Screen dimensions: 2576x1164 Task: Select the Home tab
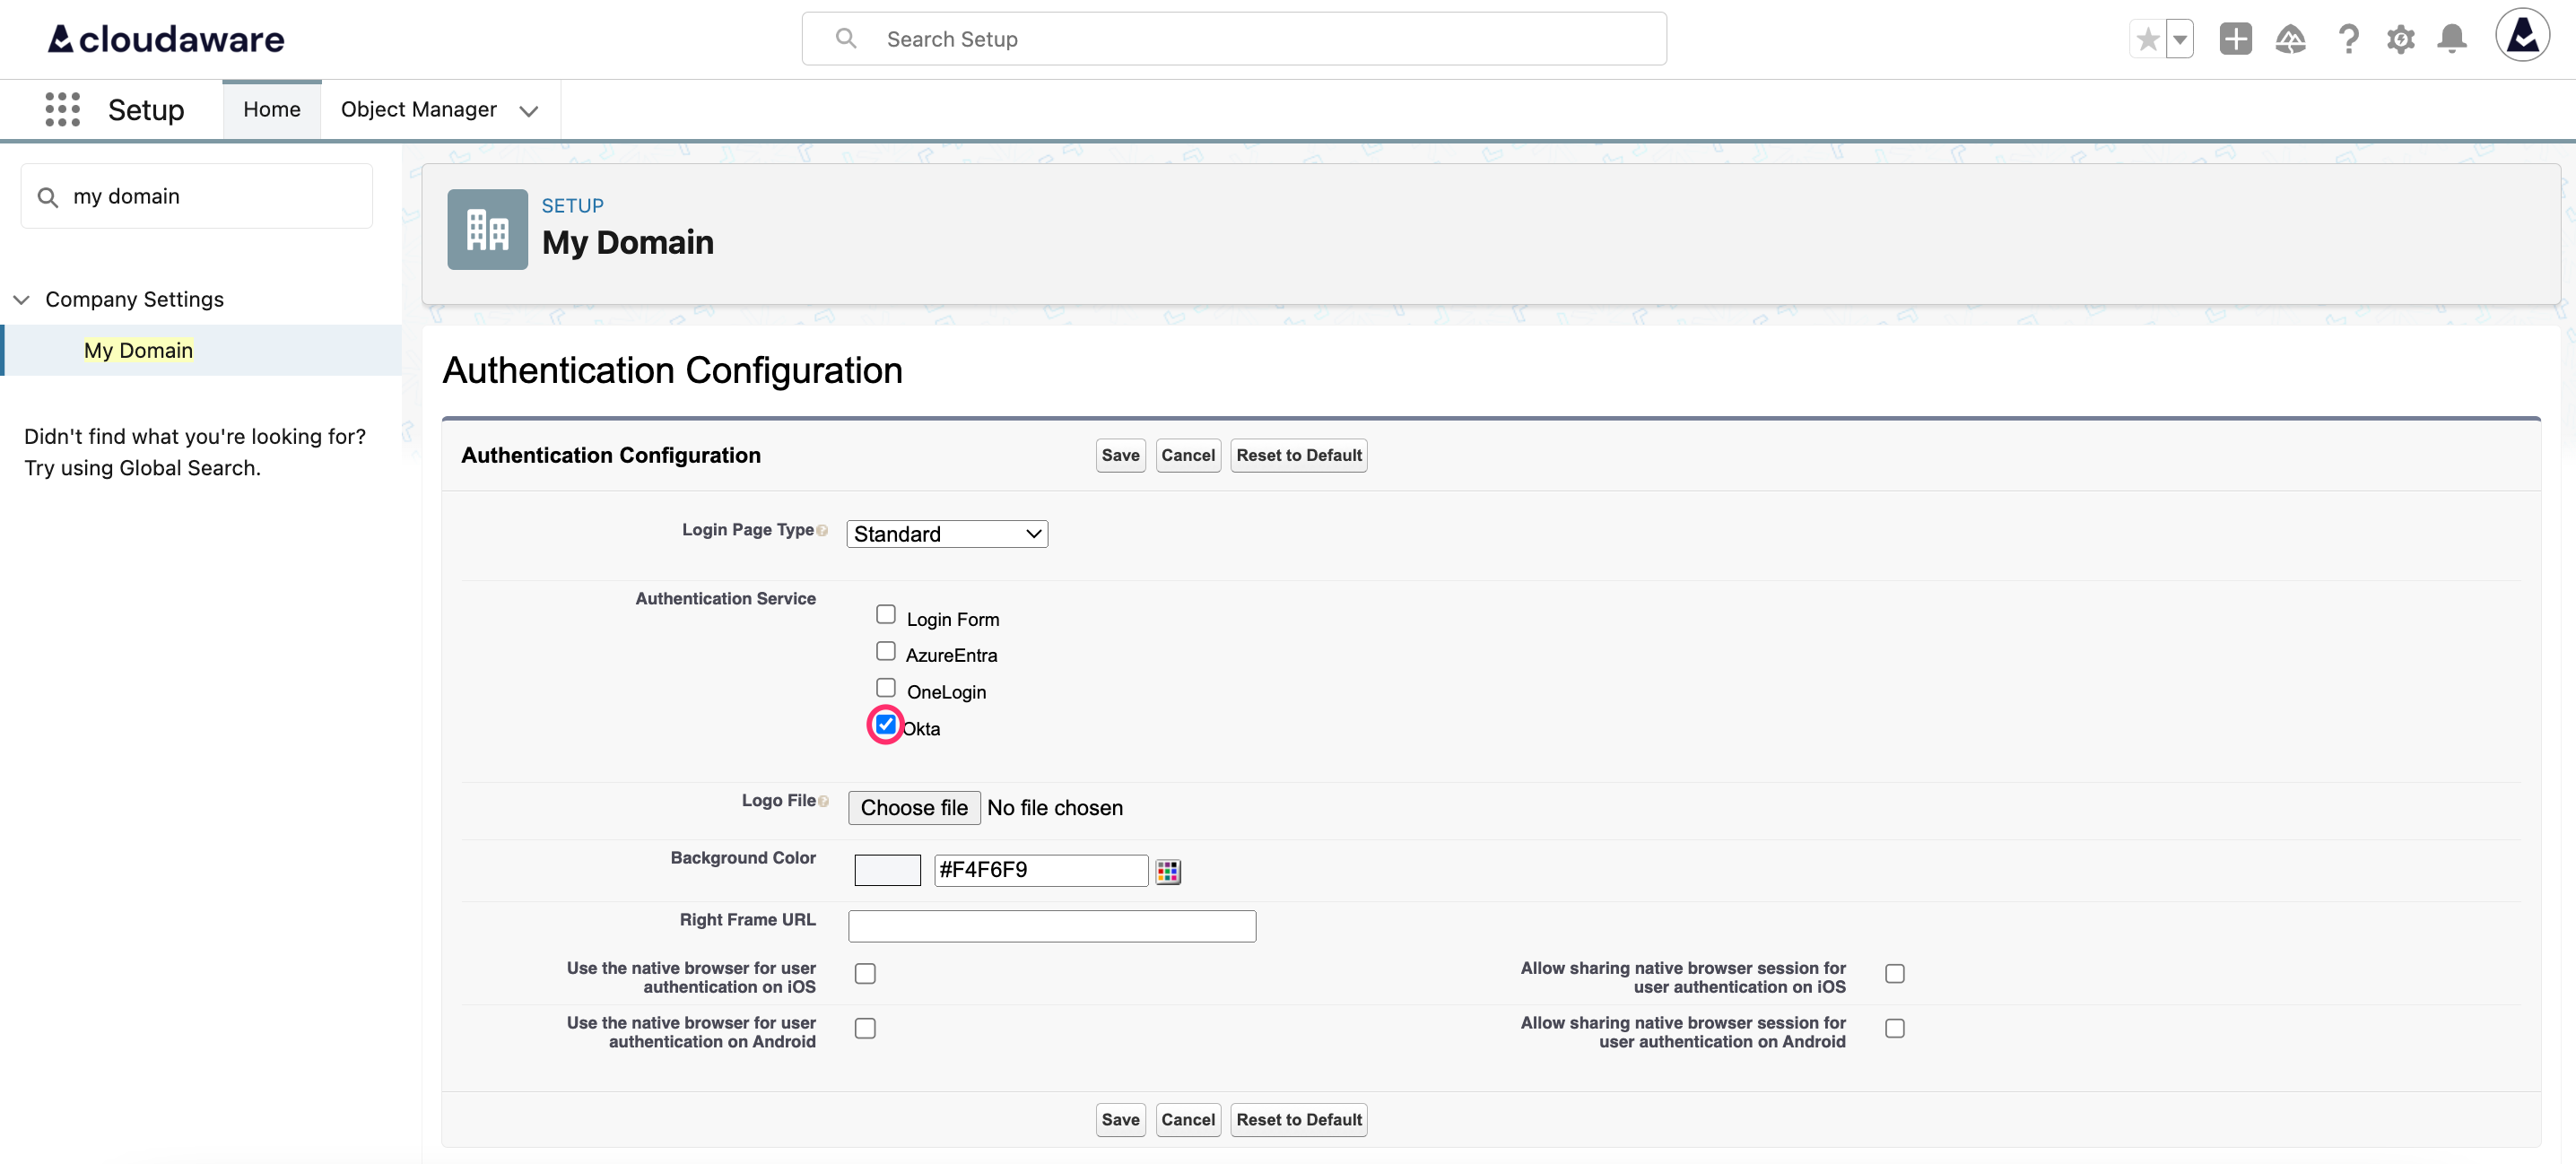[x=271, y=109]
